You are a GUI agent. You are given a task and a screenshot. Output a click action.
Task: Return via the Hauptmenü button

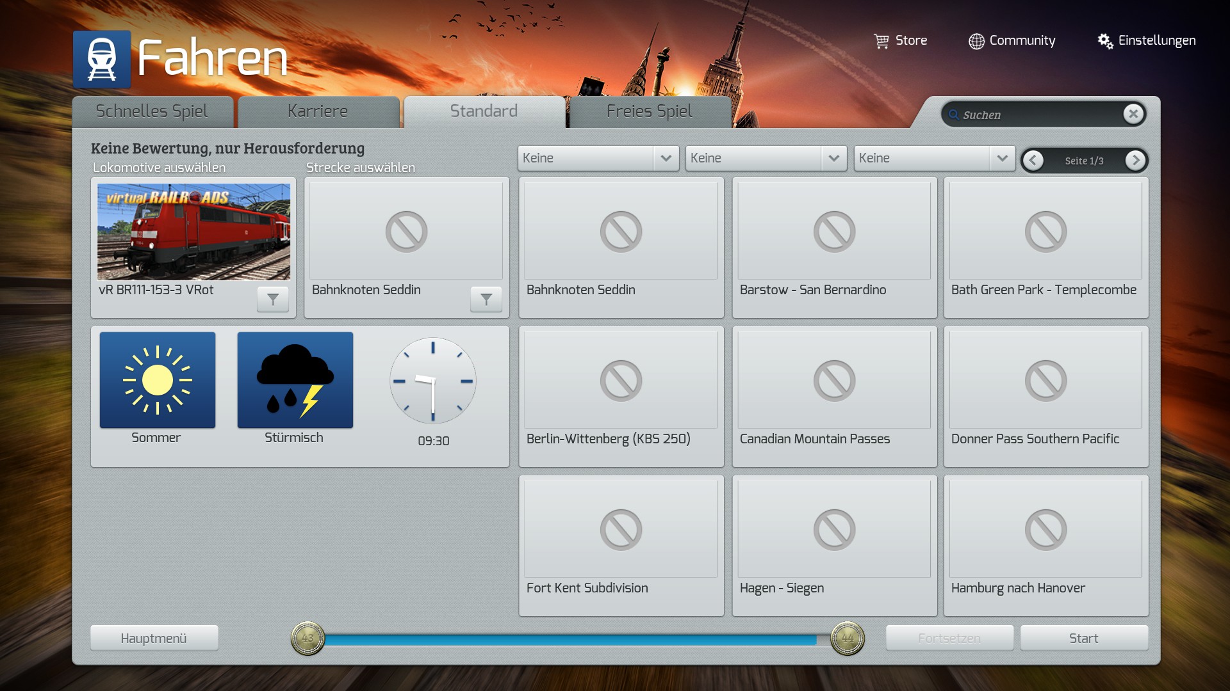tap(154, 638)
